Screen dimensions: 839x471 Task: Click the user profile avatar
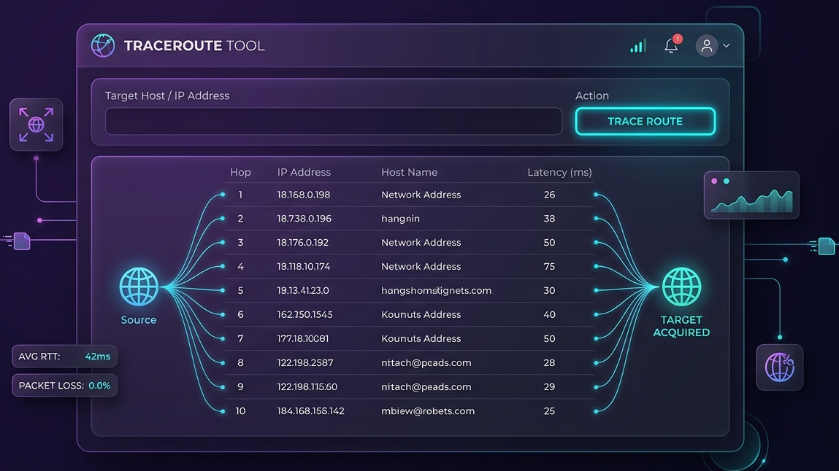[x=706, y=45]
